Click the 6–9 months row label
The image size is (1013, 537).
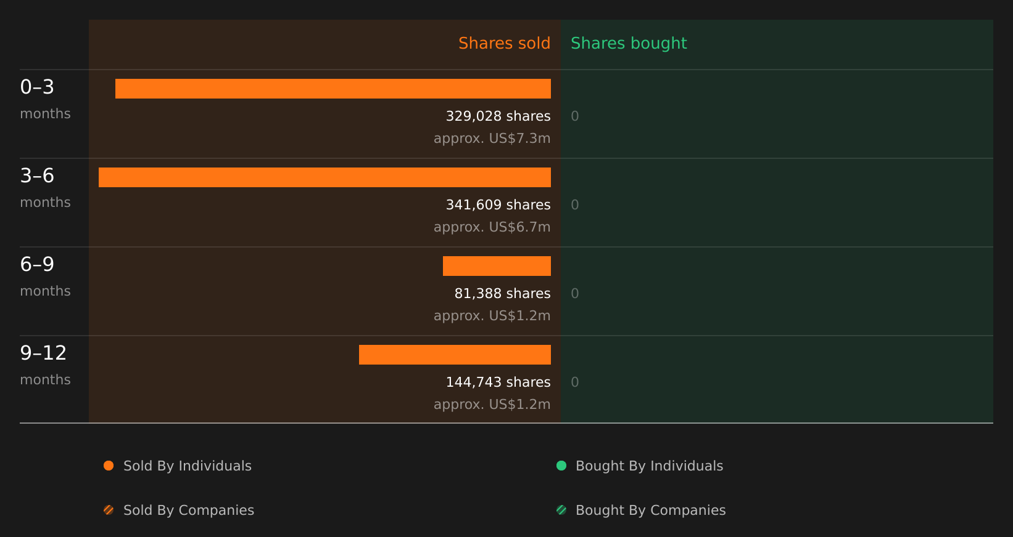45,277
